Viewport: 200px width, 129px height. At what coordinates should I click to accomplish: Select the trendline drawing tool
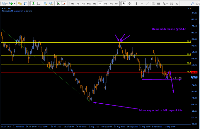pyautogui.click(x=148, y=4)
